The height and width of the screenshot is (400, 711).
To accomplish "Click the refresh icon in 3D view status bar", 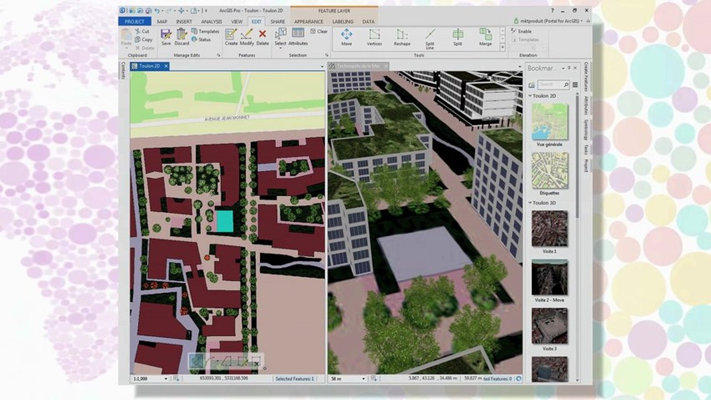I will [x=519, y=378].
